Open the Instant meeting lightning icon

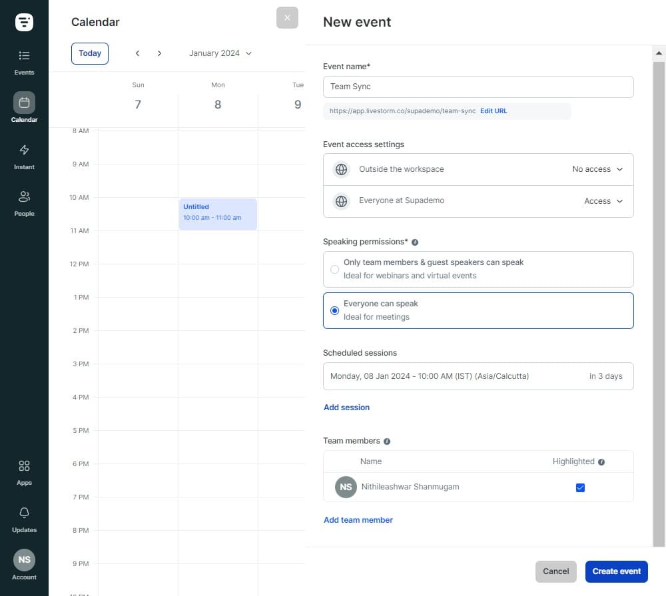pyautogui.click(x=24, y=156)
